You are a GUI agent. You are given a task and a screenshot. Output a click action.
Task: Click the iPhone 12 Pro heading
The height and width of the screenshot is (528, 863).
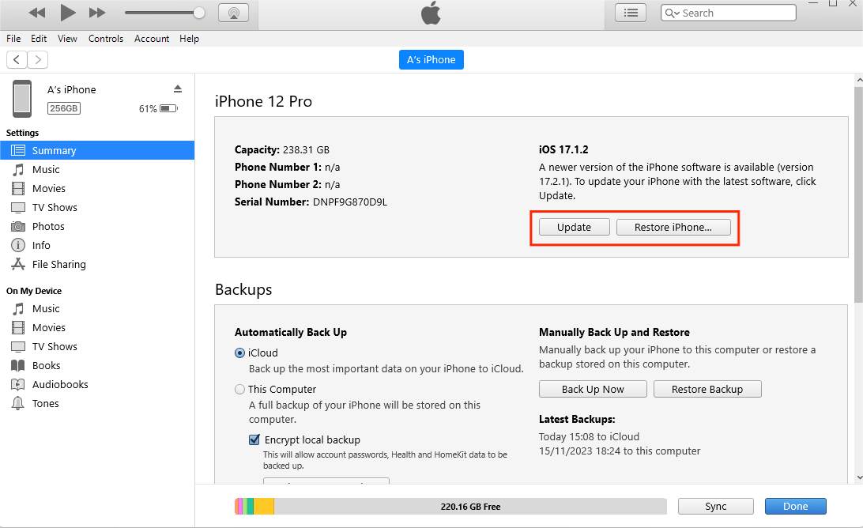pos(263,101)
